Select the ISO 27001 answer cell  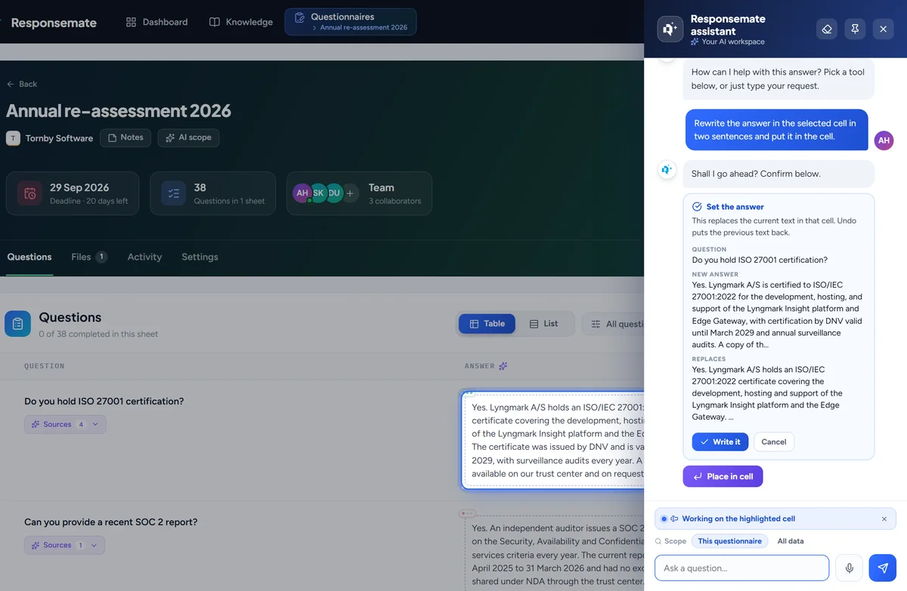coord(553,440)
